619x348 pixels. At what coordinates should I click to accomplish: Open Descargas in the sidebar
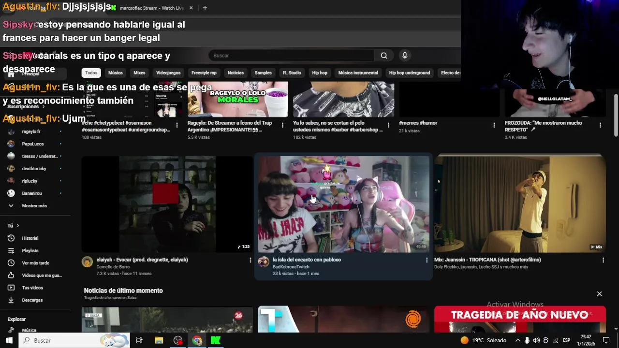pyautogui.click(x=32, y=300)
